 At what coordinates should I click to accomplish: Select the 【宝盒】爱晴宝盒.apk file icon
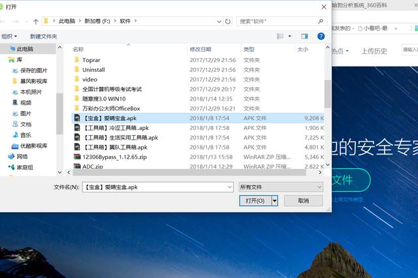(77, 118)
